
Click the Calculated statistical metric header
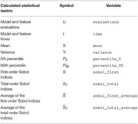[x=20, y=8]
